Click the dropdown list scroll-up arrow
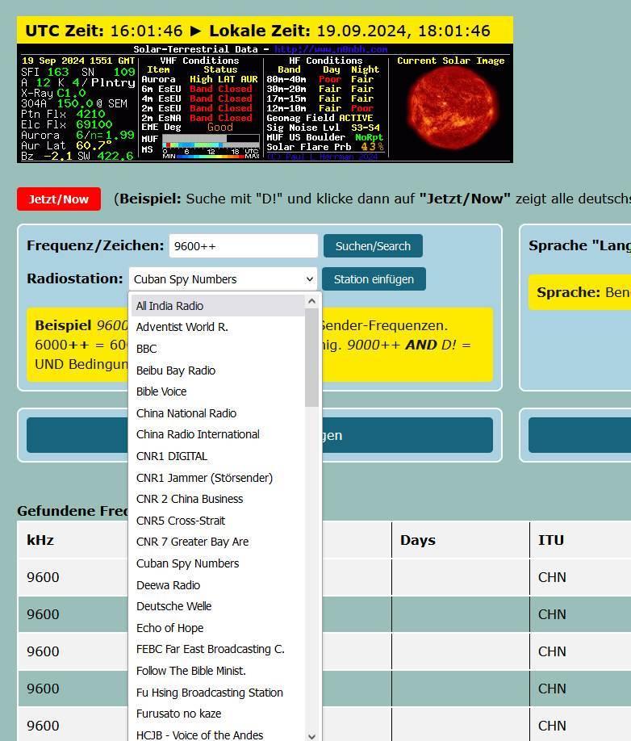Screen dimensions: 631x741 pyautogui.click(x=312, y=301)
